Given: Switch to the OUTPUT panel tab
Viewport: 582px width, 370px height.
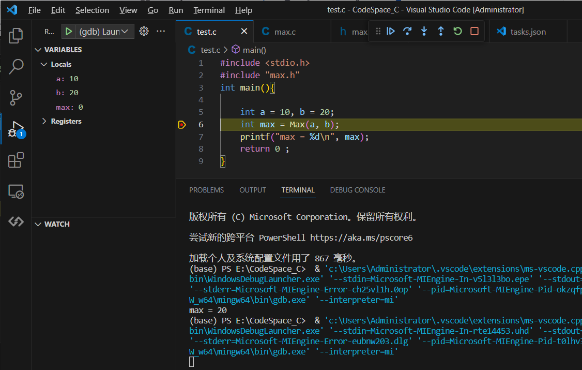Looking at the screenshot, I should click(253, 190).
